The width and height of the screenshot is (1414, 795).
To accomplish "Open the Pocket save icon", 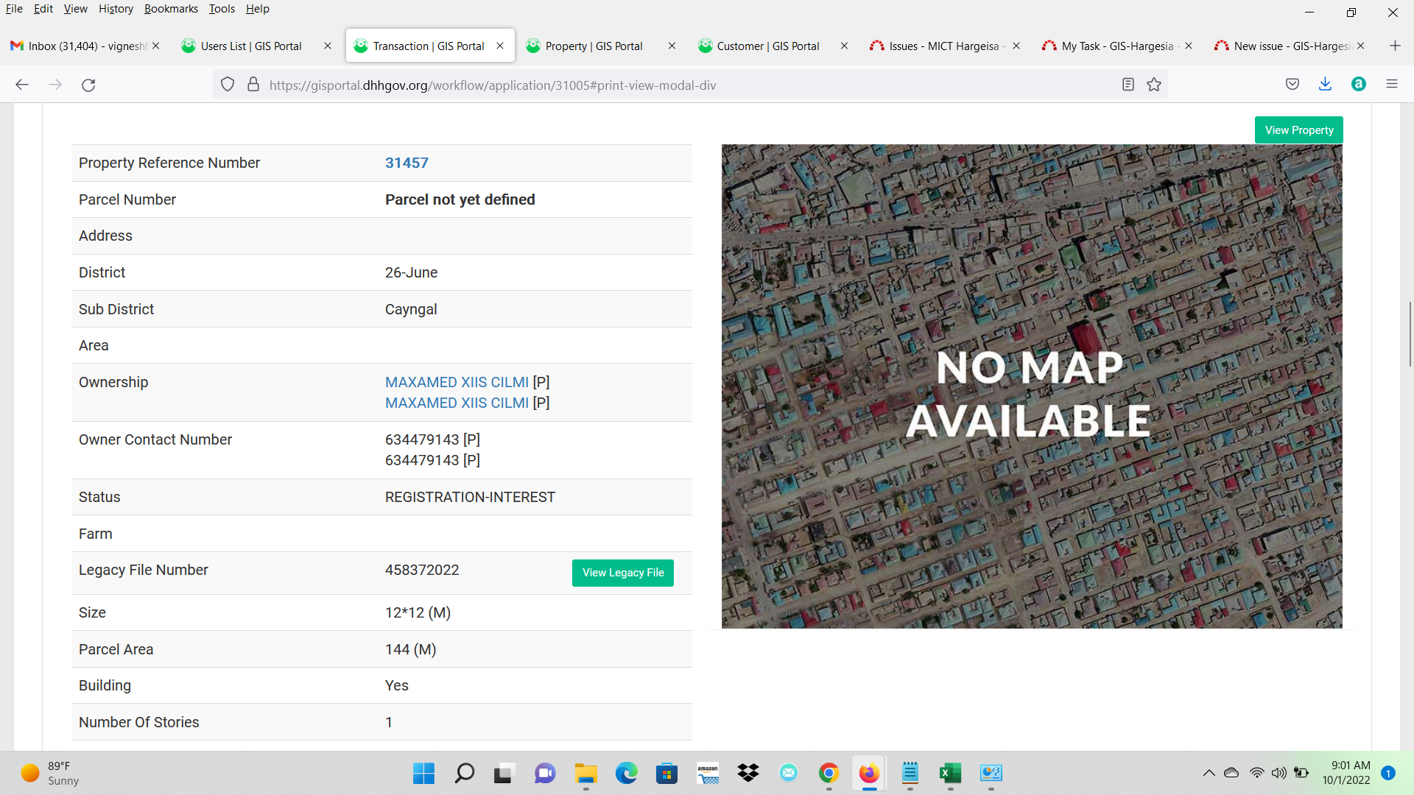I will pyautogui.click(x=1292, y=84).
